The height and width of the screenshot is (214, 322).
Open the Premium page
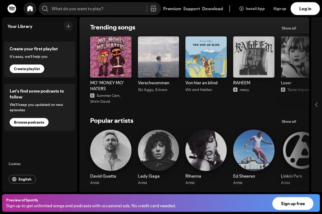pyautogui.click(x=172, y=9)
